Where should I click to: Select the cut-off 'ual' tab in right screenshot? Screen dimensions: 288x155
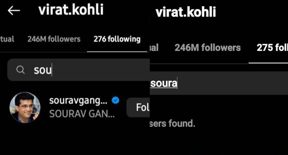154,47
